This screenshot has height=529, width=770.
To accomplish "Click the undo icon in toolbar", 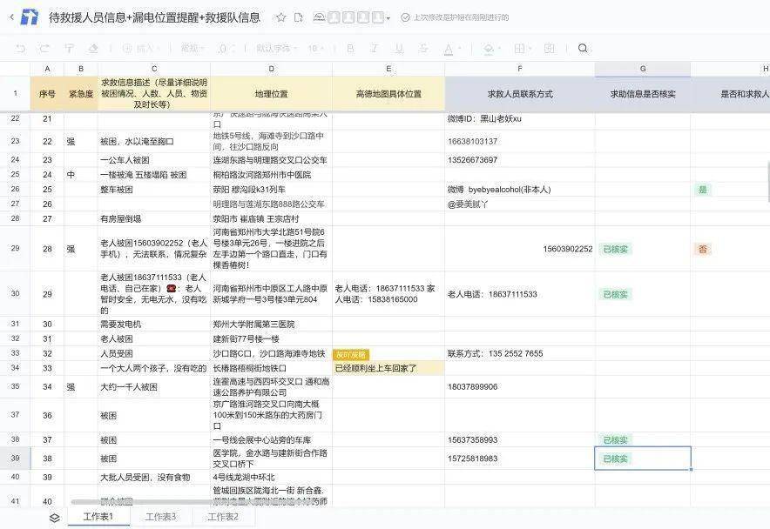I will (21, 49).
